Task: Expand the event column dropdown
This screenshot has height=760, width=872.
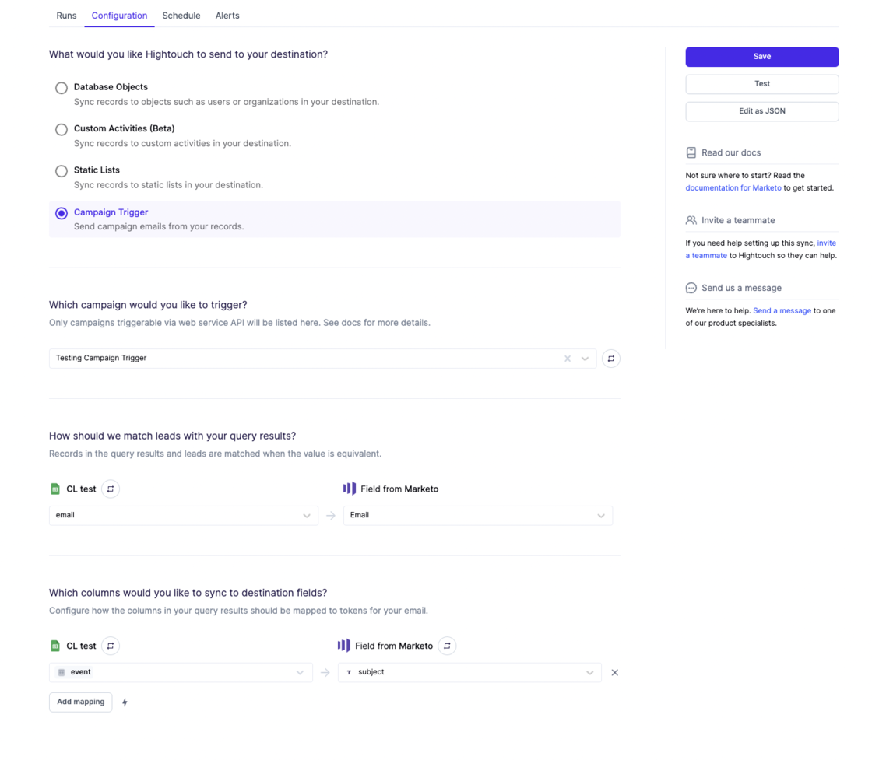Action: coord(300,672)
